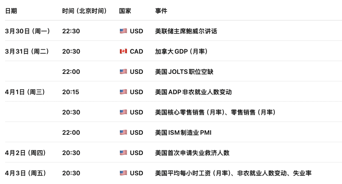This screenshot has width=342, height=184.
Task: Click the Canadian flag beside CAD
Action: (123, 51)
